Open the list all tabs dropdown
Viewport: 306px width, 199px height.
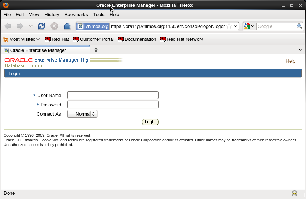[300, 50]
